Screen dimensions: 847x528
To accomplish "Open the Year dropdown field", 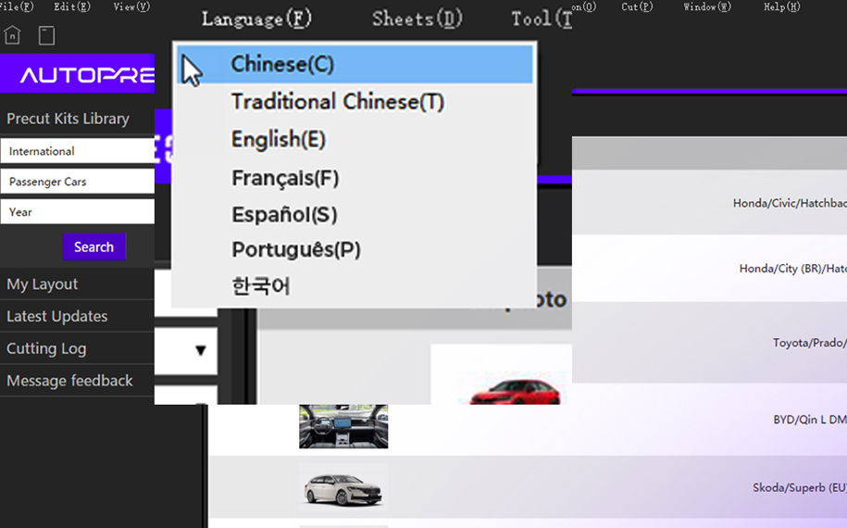I will click(78, 212).
